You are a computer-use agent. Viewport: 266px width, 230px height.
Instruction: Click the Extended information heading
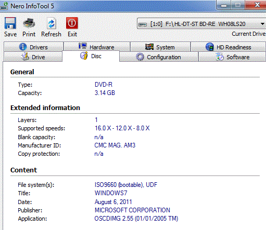(x=45, y=107)
